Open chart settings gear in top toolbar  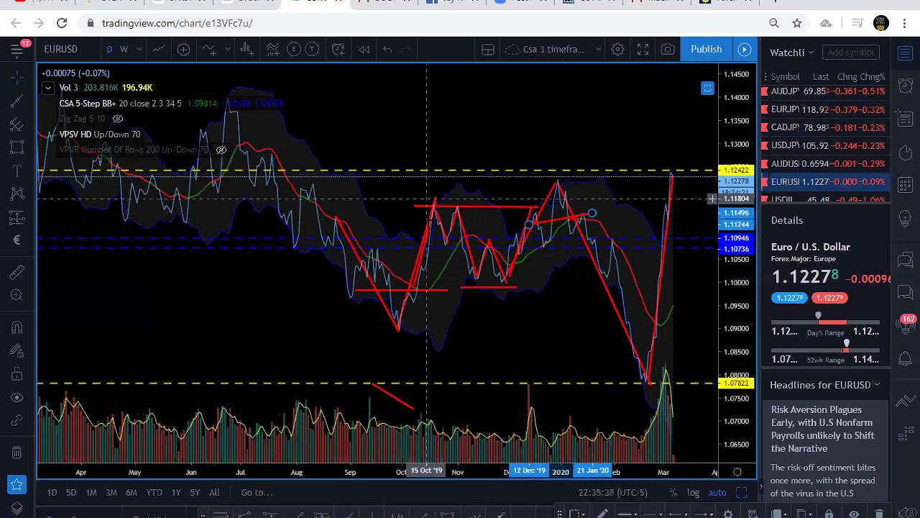pyautogui.click(x=617, y=49)
